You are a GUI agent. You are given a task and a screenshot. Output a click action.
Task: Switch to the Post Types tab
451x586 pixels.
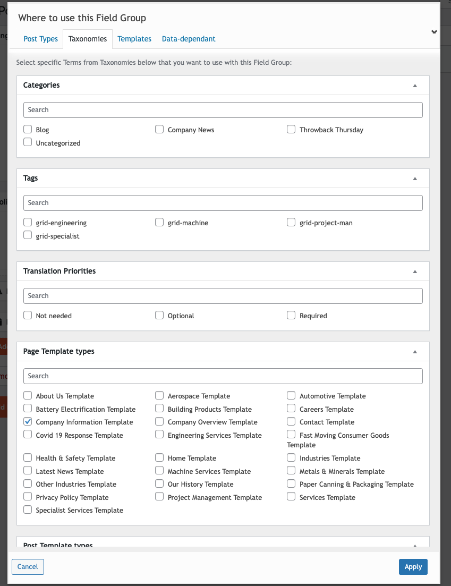[x=41, y=39]
